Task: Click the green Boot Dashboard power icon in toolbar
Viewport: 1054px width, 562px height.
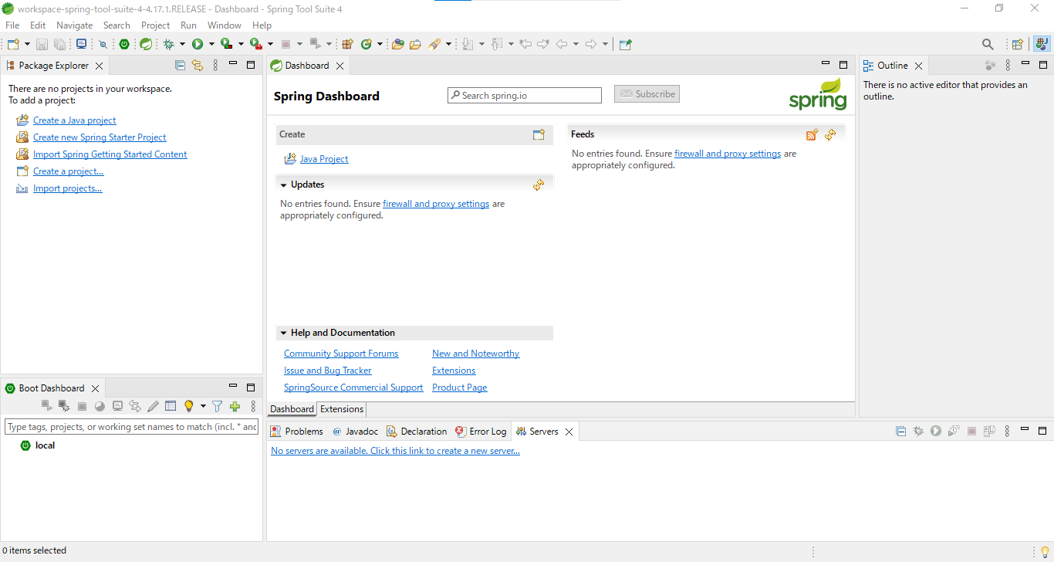Action: click(x=124, y=45)
